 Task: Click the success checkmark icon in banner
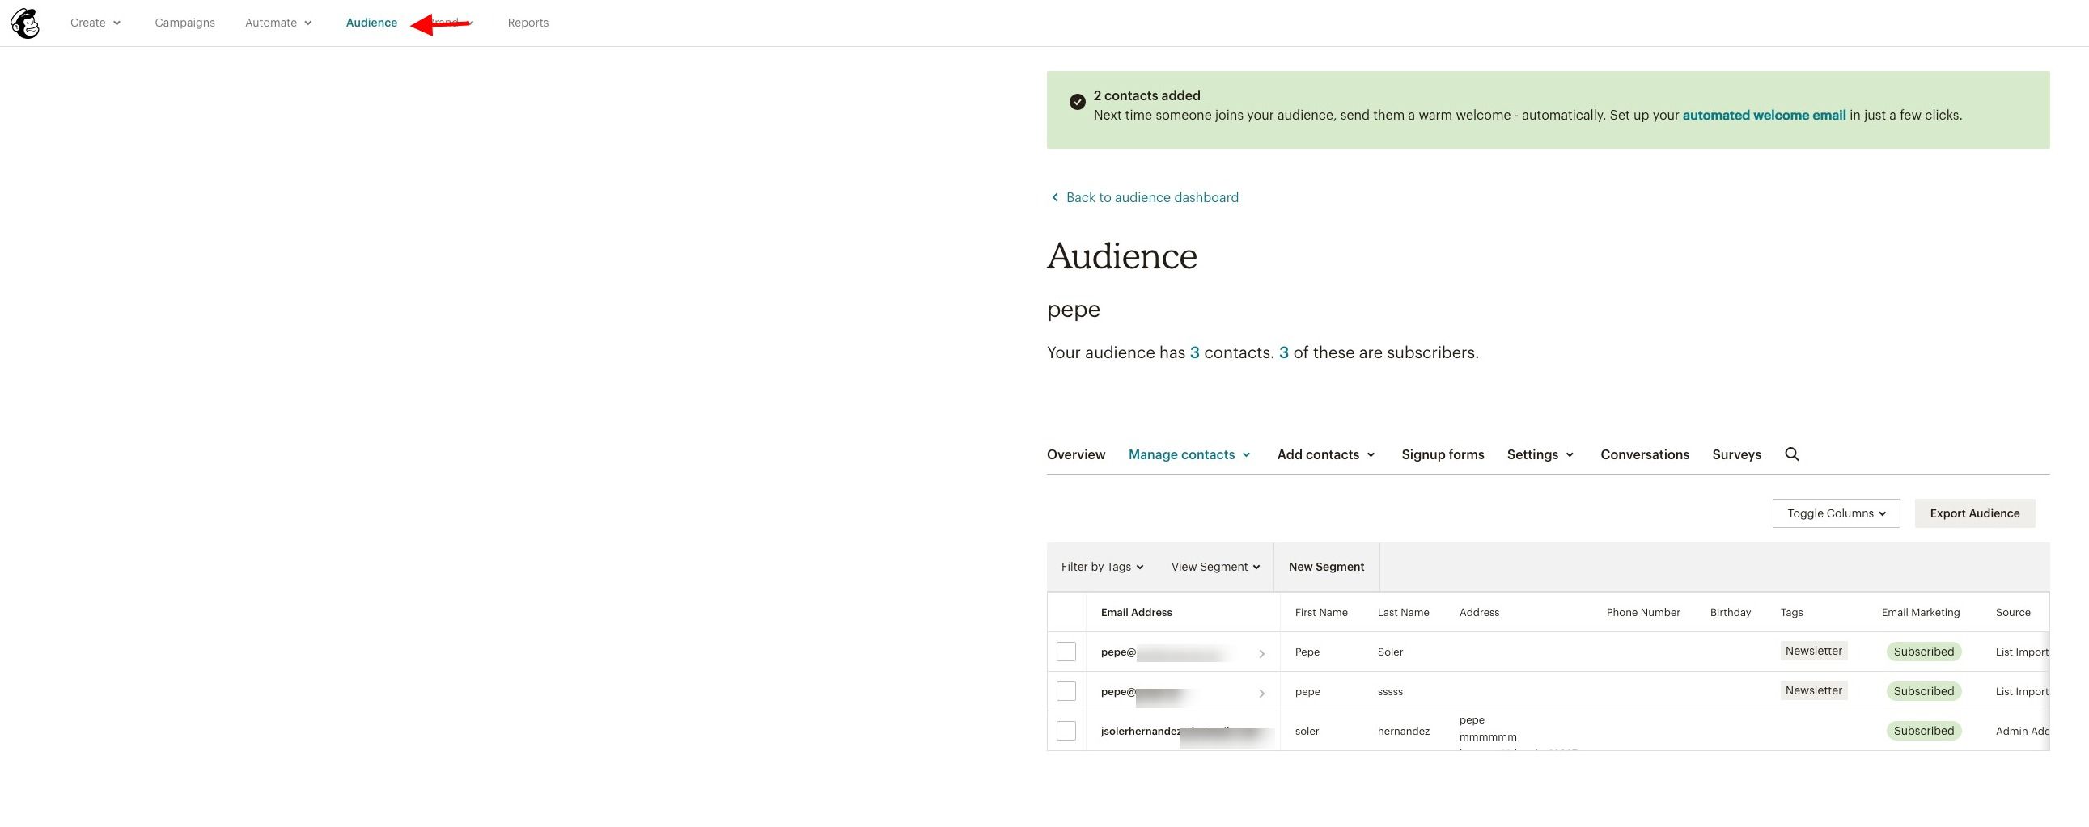tap(1077, 102)
